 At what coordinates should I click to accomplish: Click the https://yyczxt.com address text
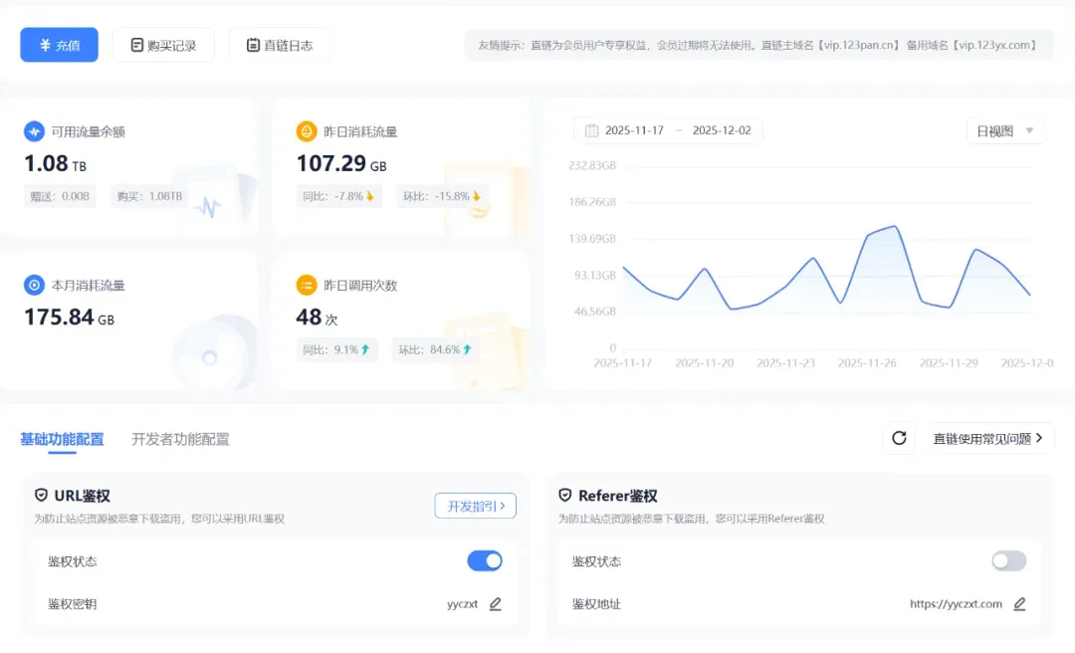pos(956,604)
